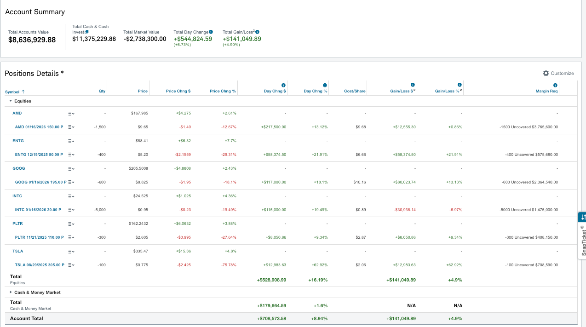Viewport: 586px width, 327px height.
Task: Click the Cash Invest popup icon
Action: (x=86, y=32)
